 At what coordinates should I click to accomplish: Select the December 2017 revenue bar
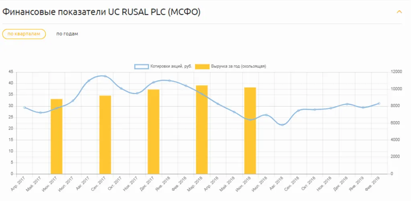tap(153, 132)
